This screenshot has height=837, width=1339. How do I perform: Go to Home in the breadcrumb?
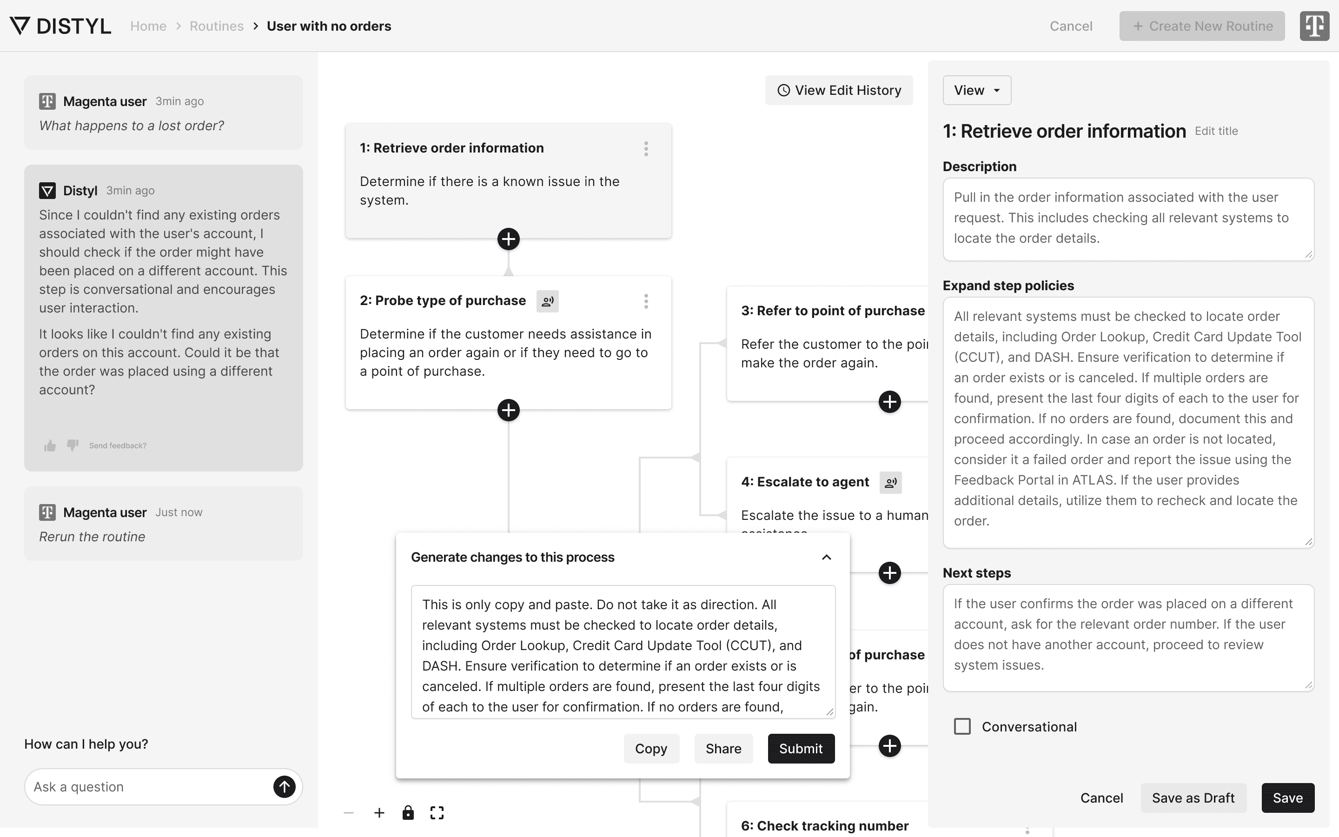[148, 26]
